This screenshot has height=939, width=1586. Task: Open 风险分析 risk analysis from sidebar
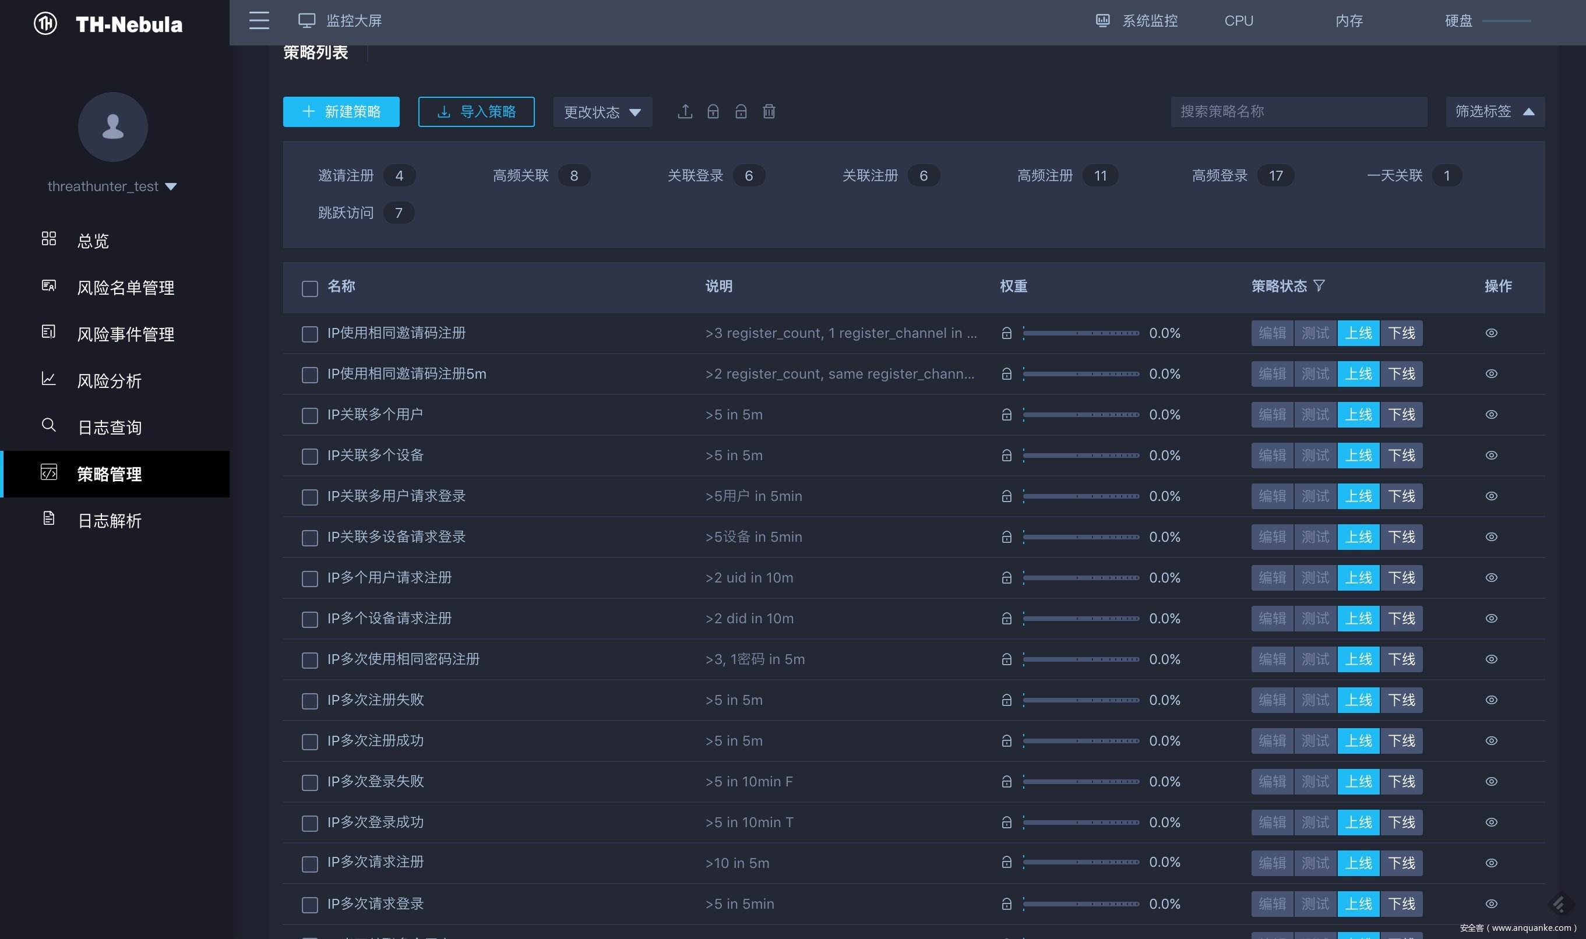[110, 380]
